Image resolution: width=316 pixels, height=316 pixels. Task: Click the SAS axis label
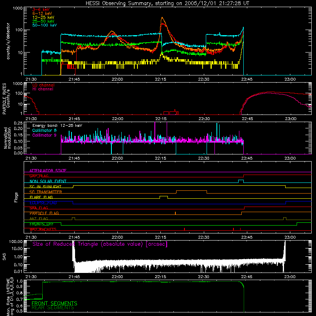(x=4, y=257)
